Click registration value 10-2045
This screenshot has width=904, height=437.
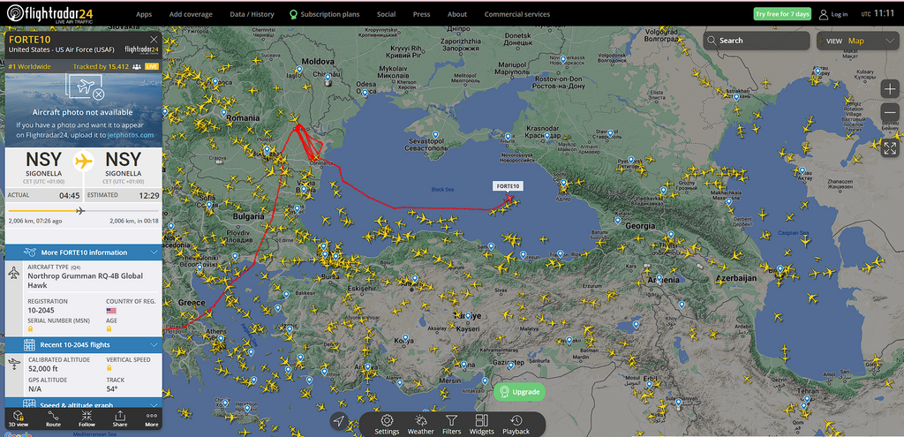(x=41, y=311)
